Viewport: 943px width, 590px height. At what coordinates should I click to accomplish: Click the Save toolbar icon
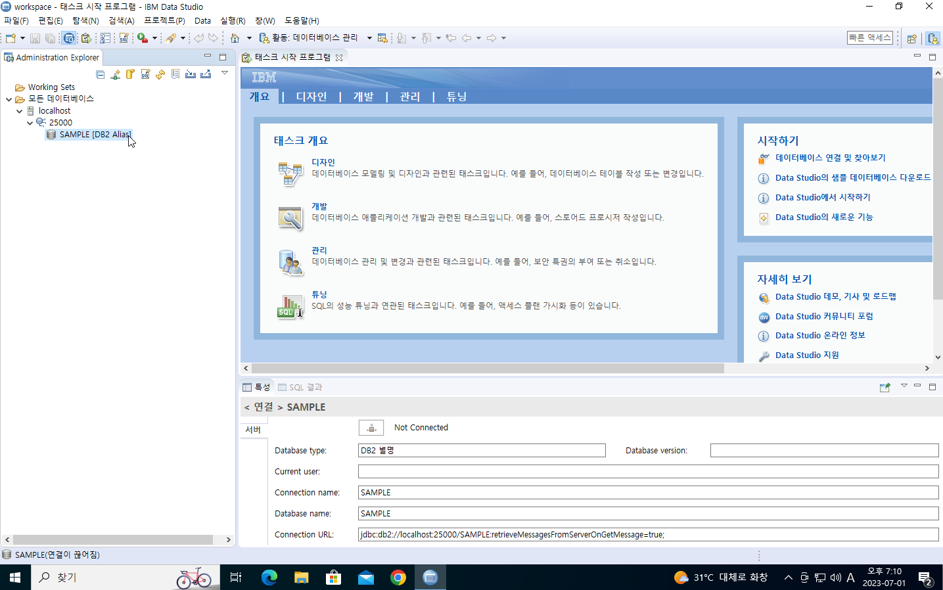point(35,38)
